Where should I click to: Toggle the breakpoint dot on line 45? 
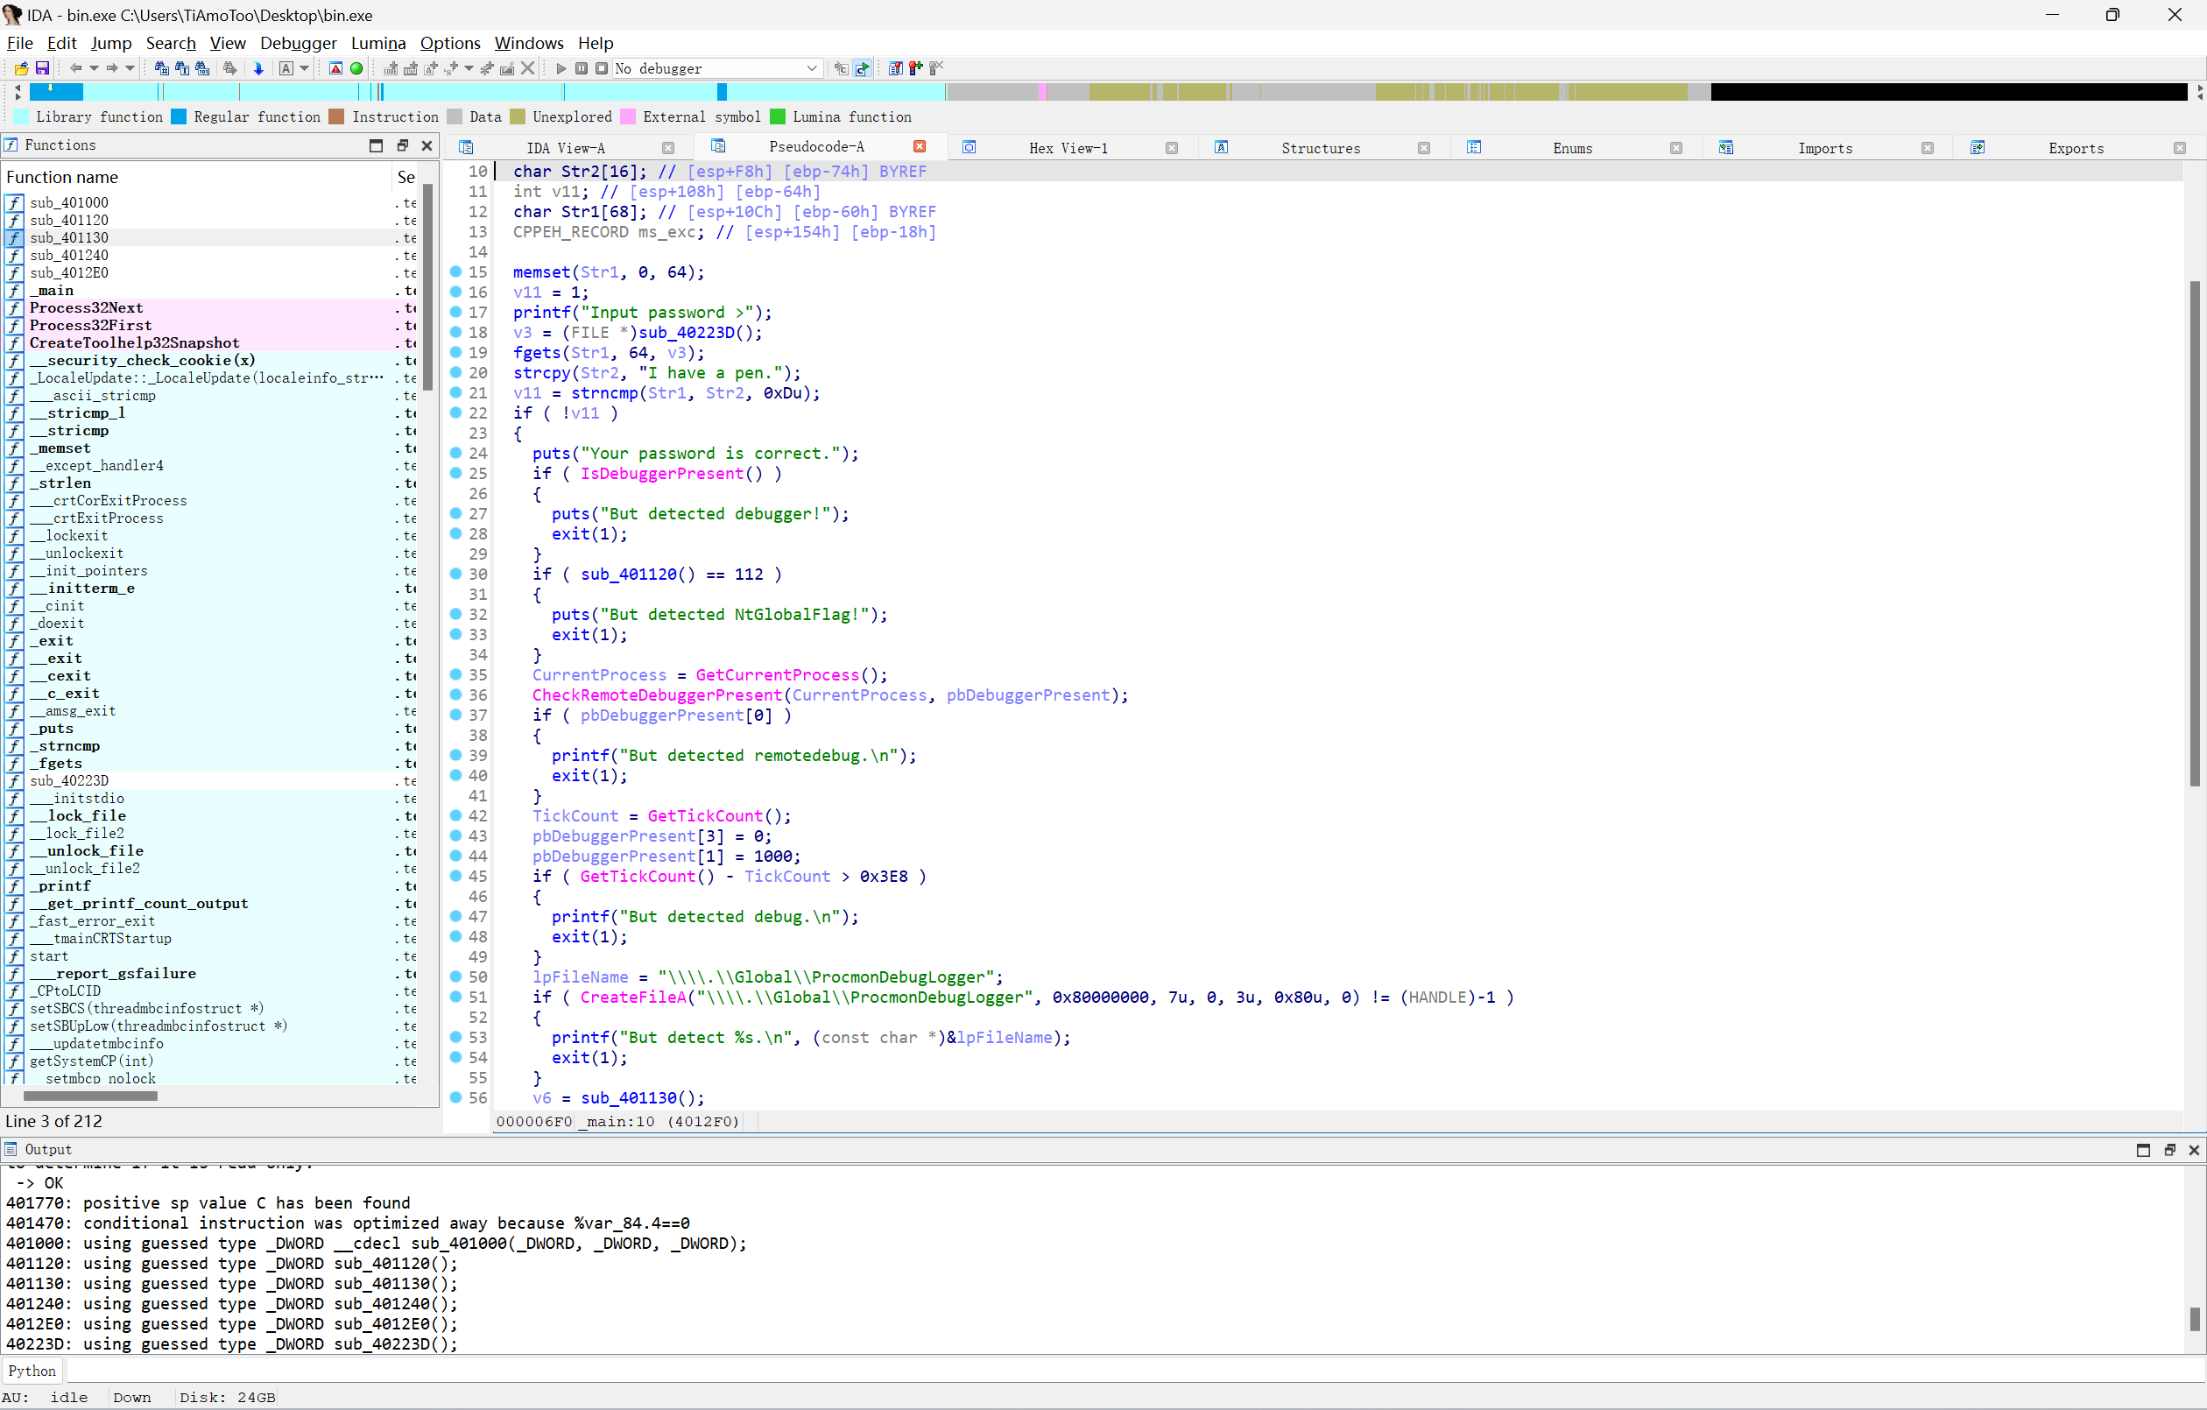[x=455, y=876]
